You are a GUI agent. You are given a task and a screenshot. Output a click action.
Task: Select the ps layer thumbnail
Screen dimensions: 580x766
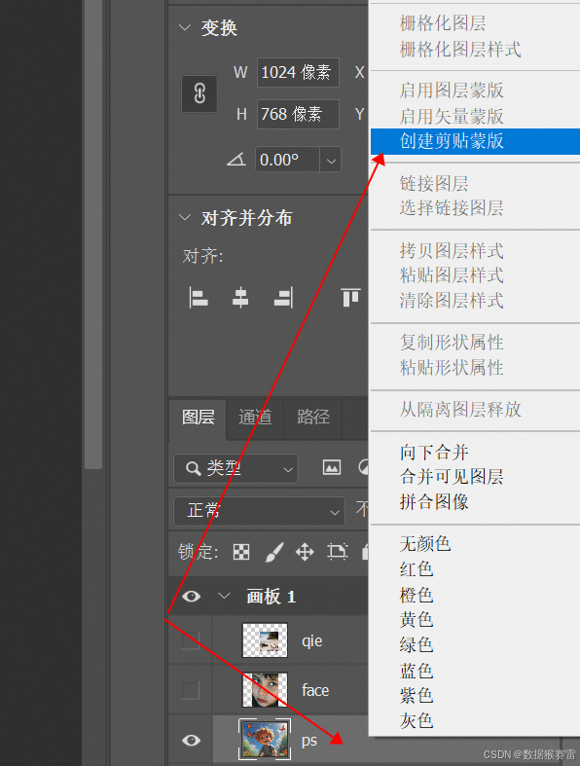(x=265, y=739)
